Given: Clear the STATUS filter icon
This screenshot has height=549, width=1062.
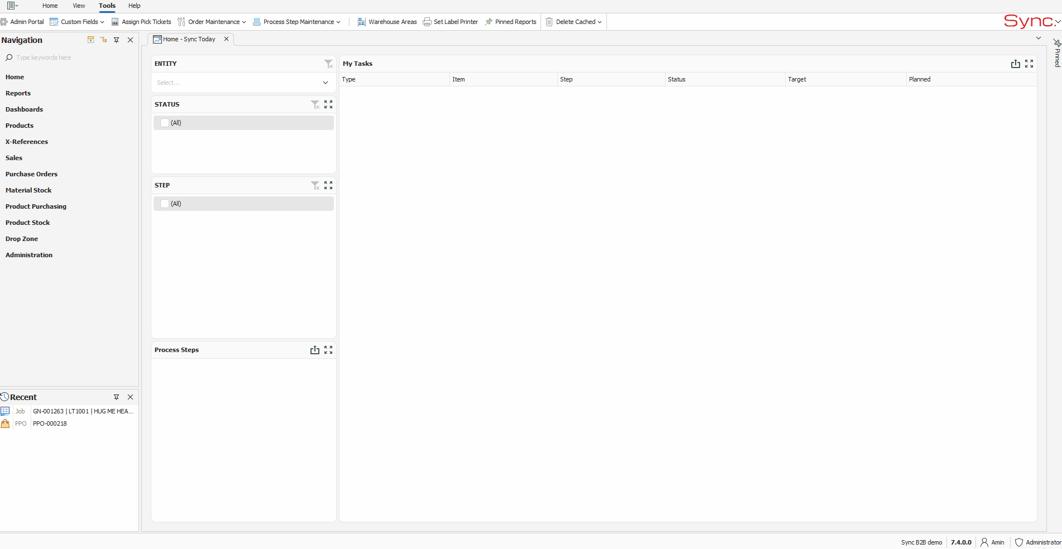Looking at the screenshot, I should point(315,104).
